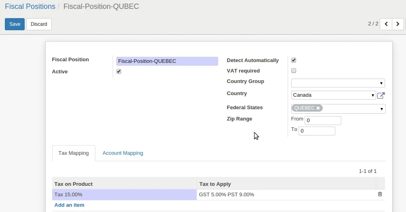Screen dimensions: 406x212
Task: Expand the Country dropdown showing Canada
Action: pyautogui.click(x=333, y=95)
